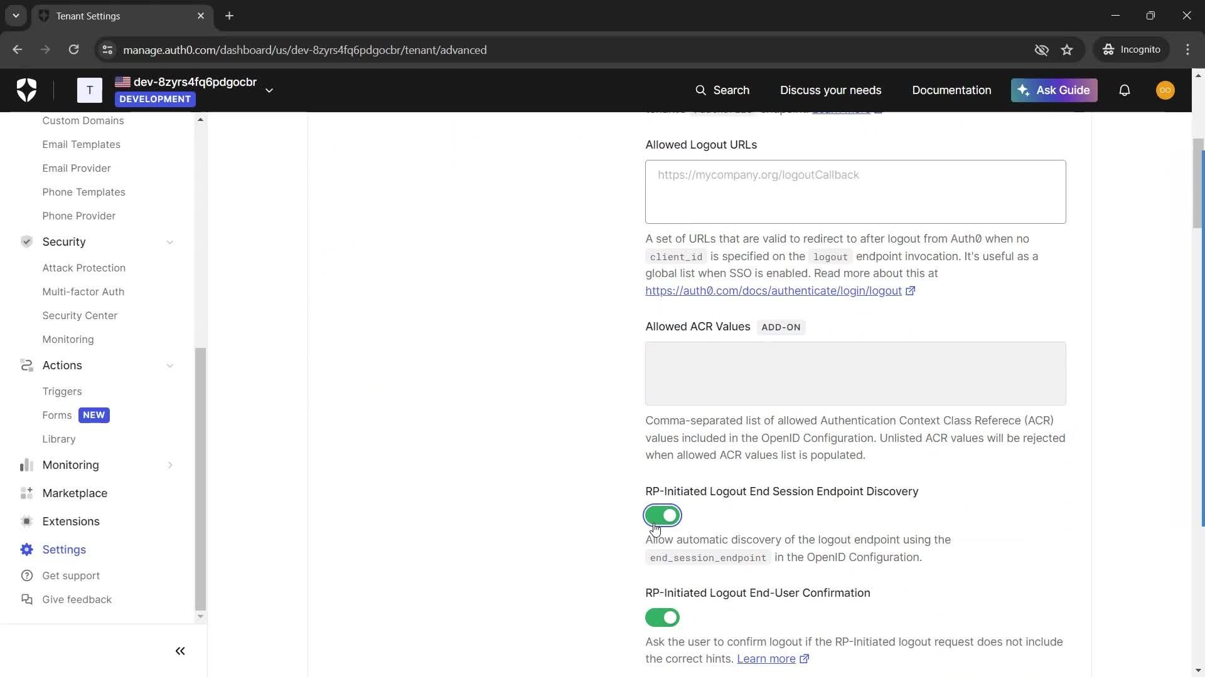Open Search in the top bar
Image resolution: width=1205 pixels, height=677 pixels.
click(722, 90)
